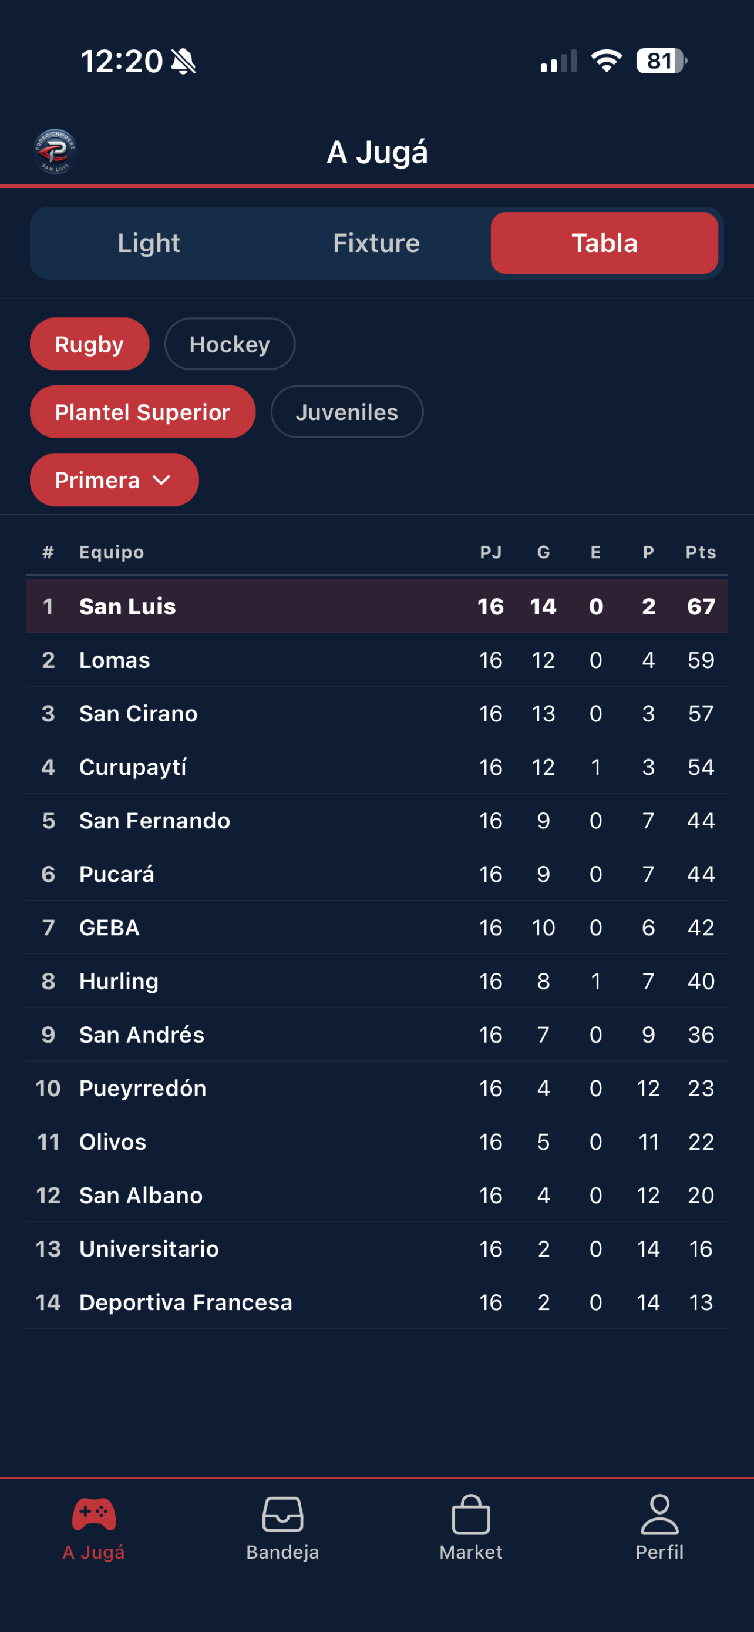The height and width of the screenshot is (1632, 754).
Task: Tap the battery indicator icon
Action: 662,61
